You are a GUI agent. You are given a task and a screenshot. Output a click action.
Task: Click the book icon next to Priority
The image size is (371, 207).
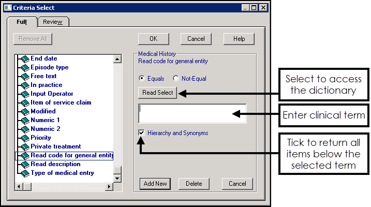24,138
